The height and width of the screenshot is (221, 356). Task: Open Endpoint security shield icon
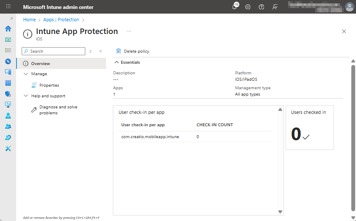click(x=8, y=94)
